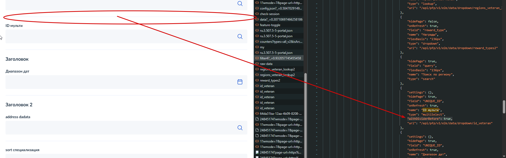This screenshot has height=158, width=506.
Task: Click the dropdown/reward_types2 url line in JSON
Action: [x=452, y=48]
